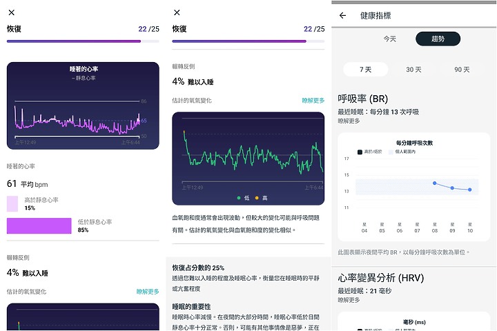Click 4% 難以入睡 in the middle panel
The width and height of the screenshot is (497, 331).
pyautogui.click(x=193, y=82)
